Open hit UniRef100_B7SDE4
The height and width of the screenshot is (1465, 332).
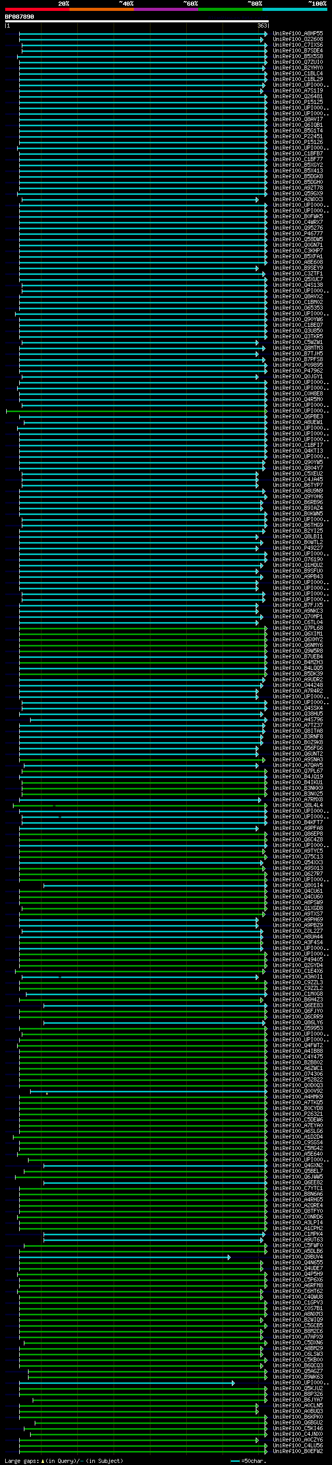[298, 50]
